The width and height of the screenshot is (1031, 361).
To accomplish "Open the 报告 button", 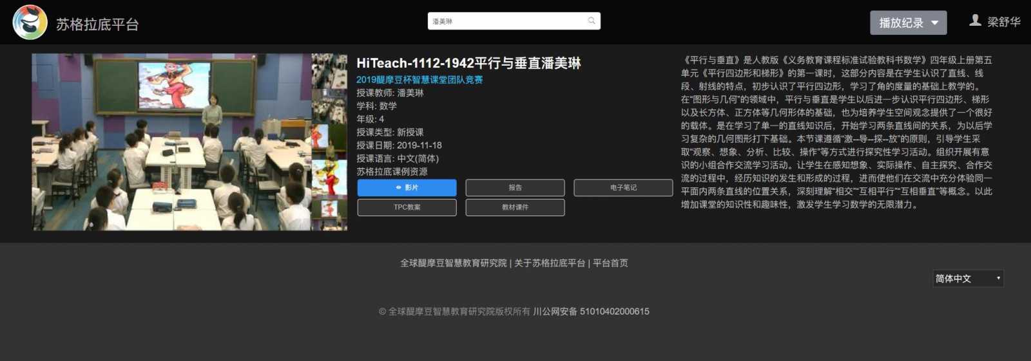I will pos(515,188).
